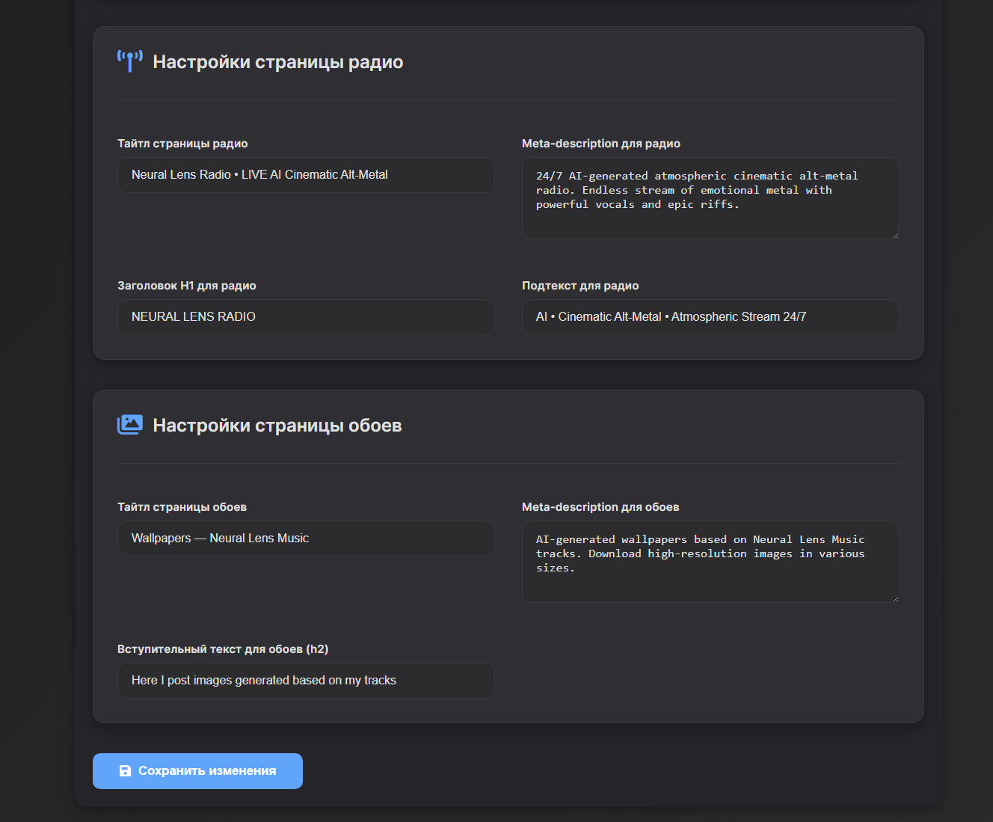Click the wallpapers image icon in the heading
Screen dimensions: 993x822
(x=129, y=425)
